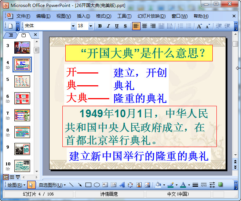Toggle Italic formatting
This screenshot has height=201, width=241.
tap(108, 26)
